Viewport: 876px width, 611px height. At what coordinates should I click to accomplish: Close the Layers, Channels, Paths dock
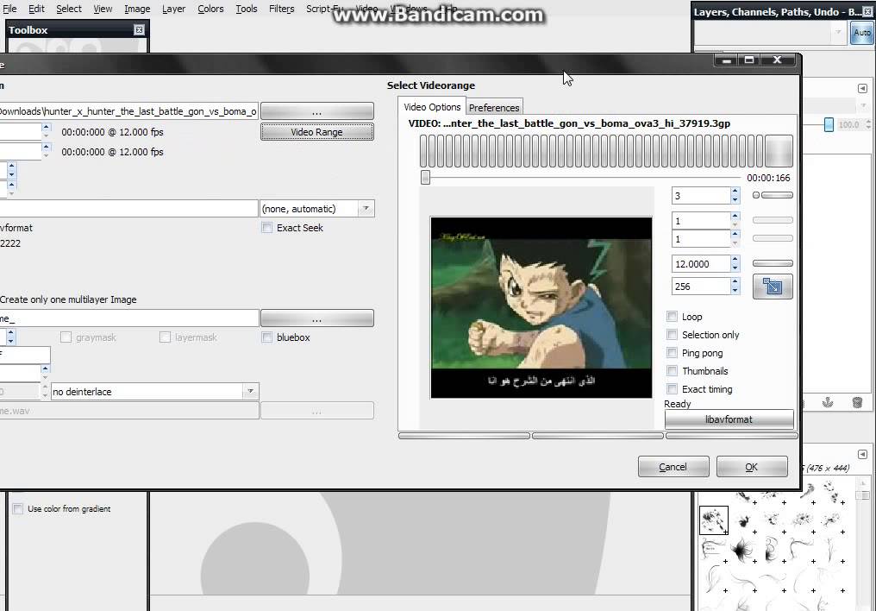tap(868, 12)
